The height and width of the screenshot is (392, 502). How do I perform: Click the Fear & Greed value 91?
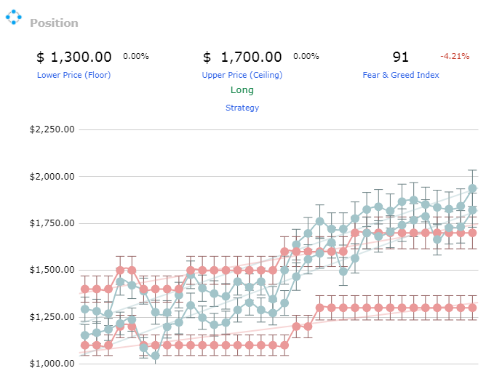pyautogui.click(x=401, y=57)
